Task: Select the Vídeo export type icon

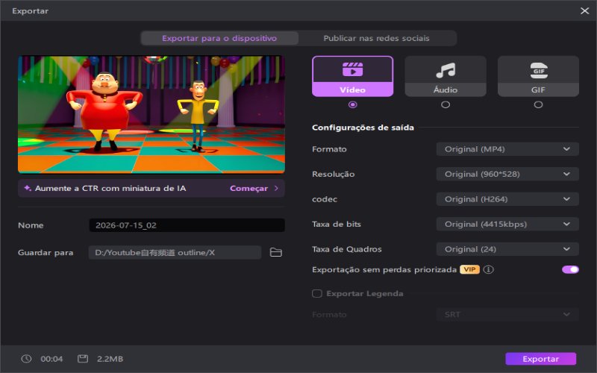Action: click(x=352, y=69)
